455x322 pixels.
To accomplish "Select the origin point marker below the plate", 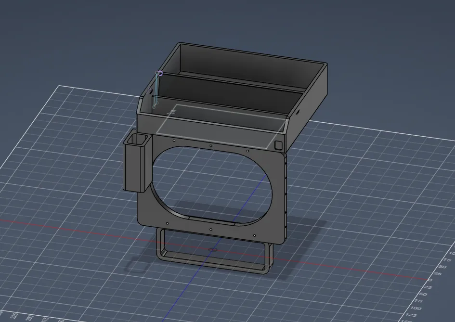I will (213, 249).
